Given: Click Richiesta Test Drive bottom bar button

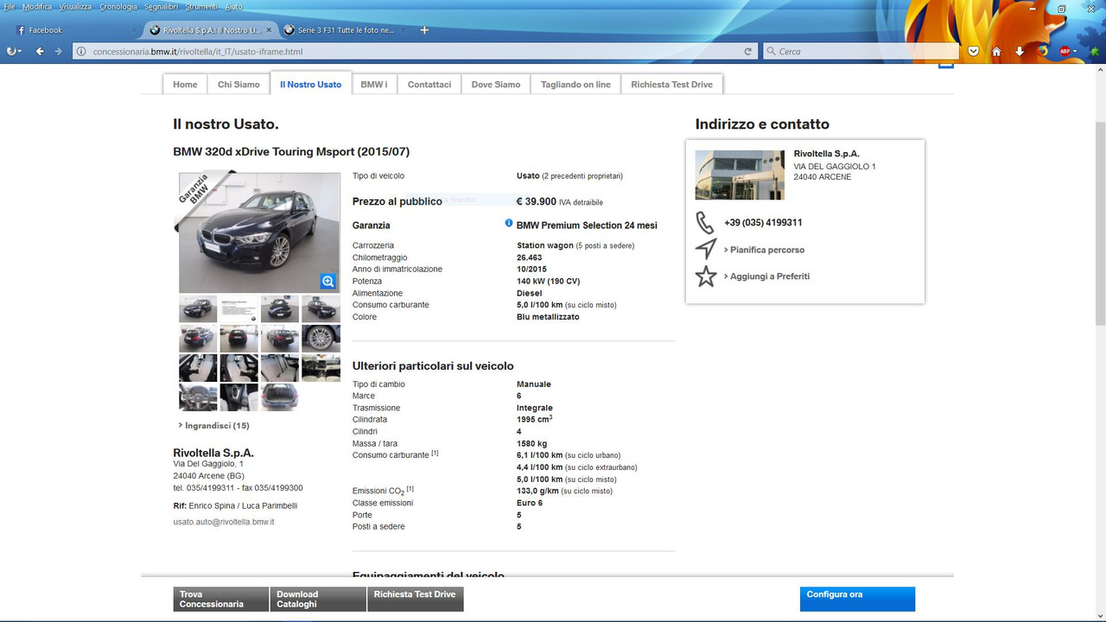Looking at the screenshot, I should (x=416, y=599).
